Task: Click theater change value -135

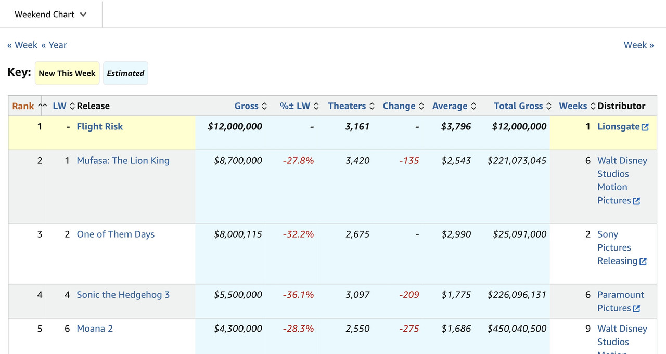Action: click(x=409, y=161)
